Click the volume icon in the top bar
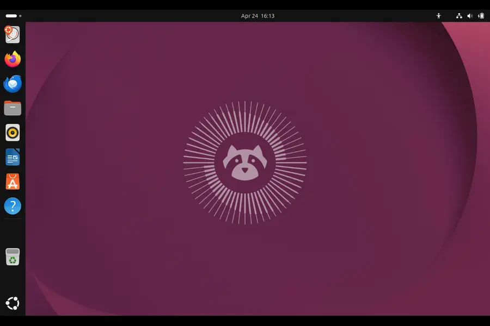 tap(469, 15)
